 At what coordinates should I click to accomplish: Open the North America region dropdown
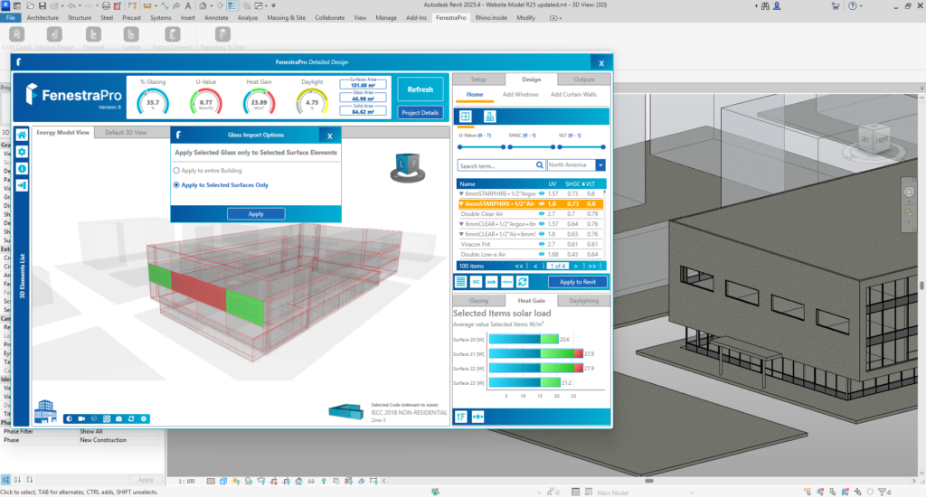[x=600, y=165]
